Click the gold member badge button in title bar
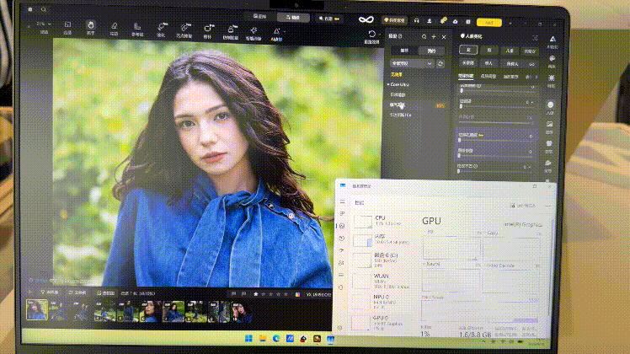Image resolution: width=630 pixels, height=354 pixels. click(x=394, y=20)
